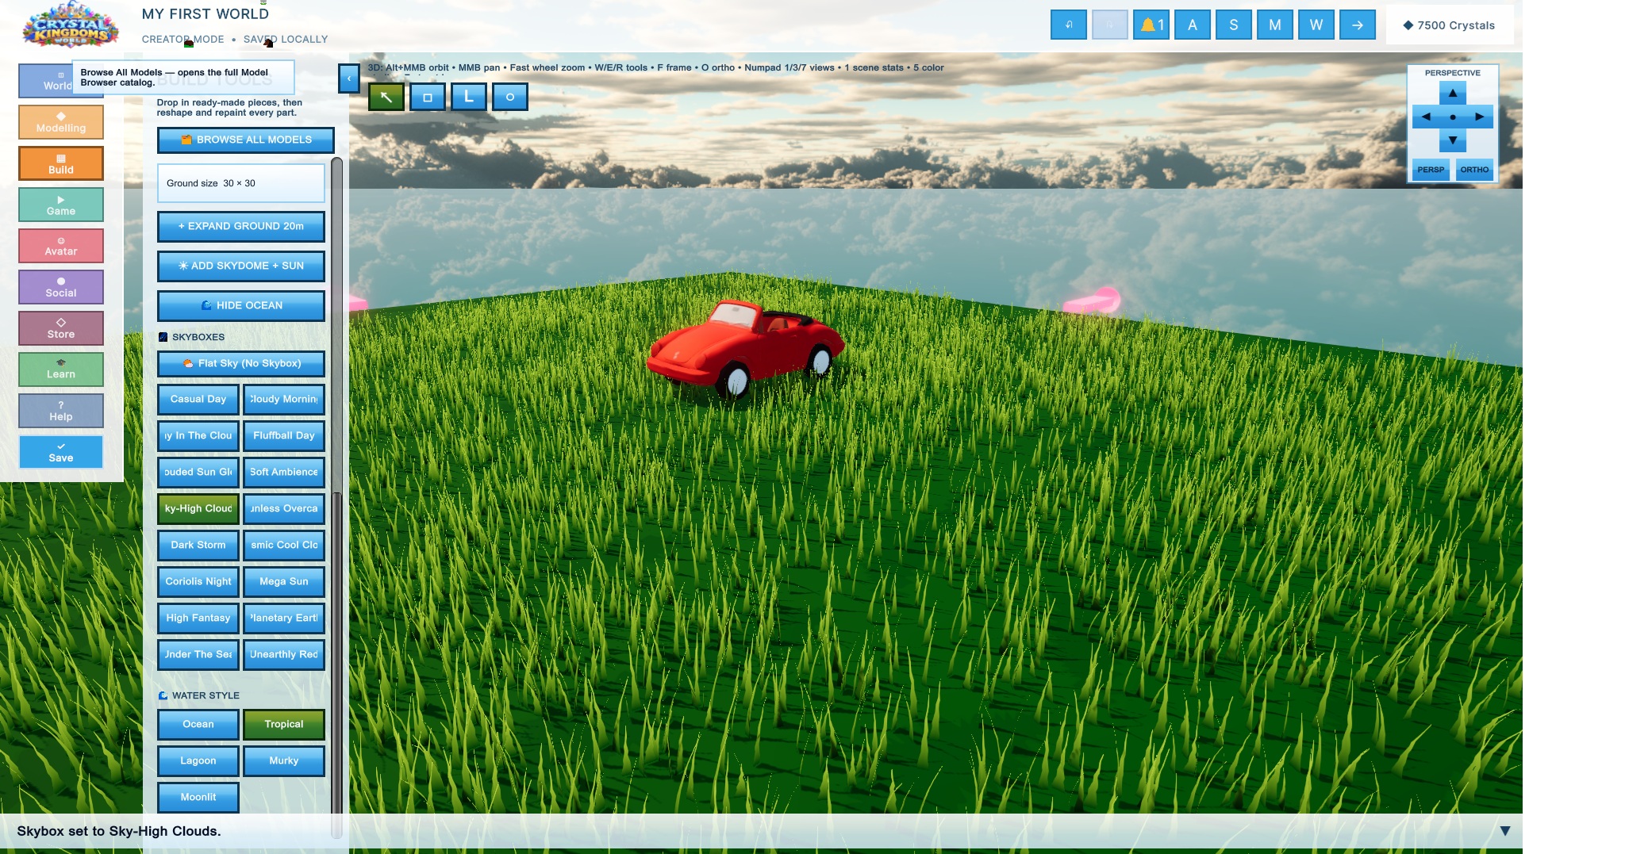1625x854 pixels.
Task: Select the Sunless Overcast skybox
Action: click(x=284, y=508)
